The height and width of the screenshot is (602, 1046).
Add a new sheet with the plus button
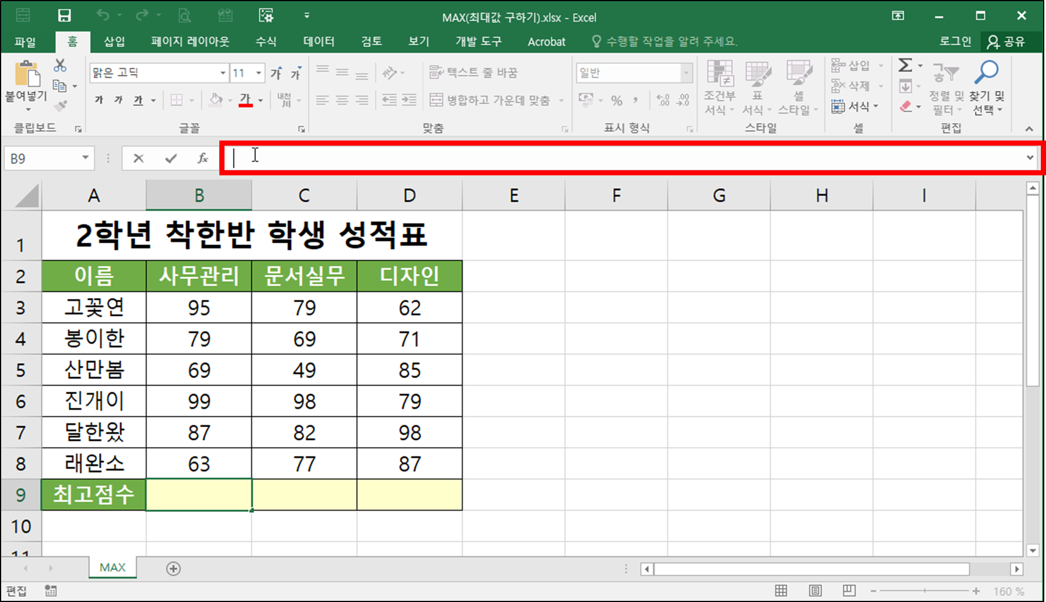pos(173,568)
